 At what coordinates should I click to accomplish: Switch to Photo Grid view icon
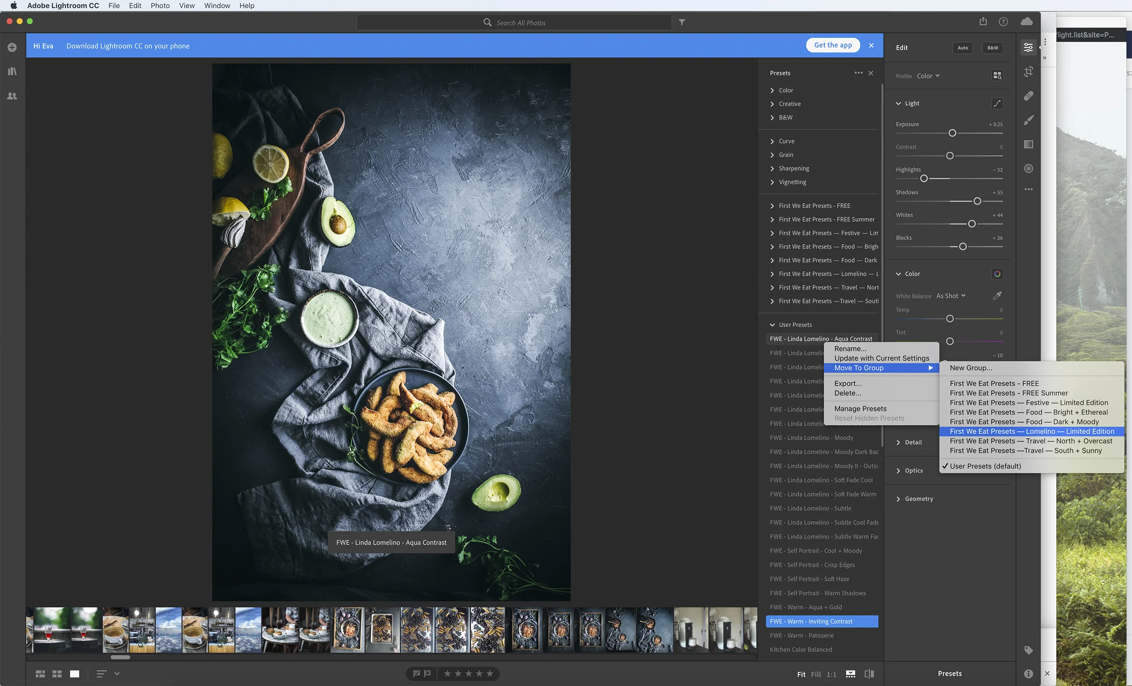[x=40, y=674]
